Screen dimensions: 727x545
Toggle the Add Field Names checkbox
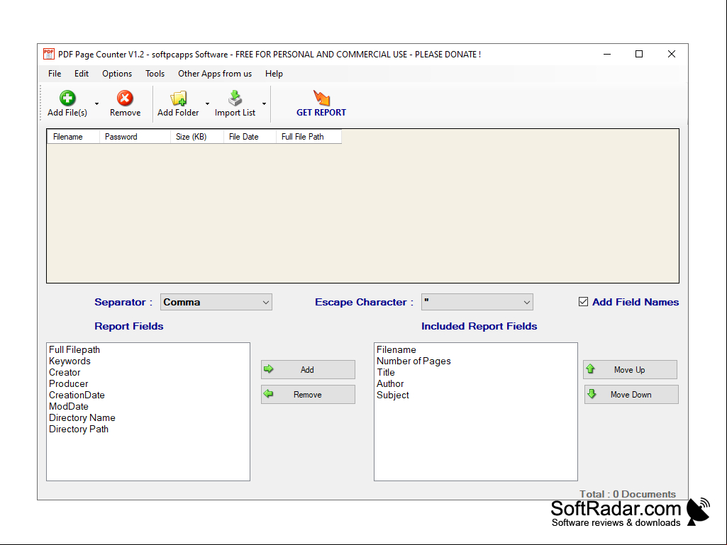pyautogui.click(x=583, y=302)
